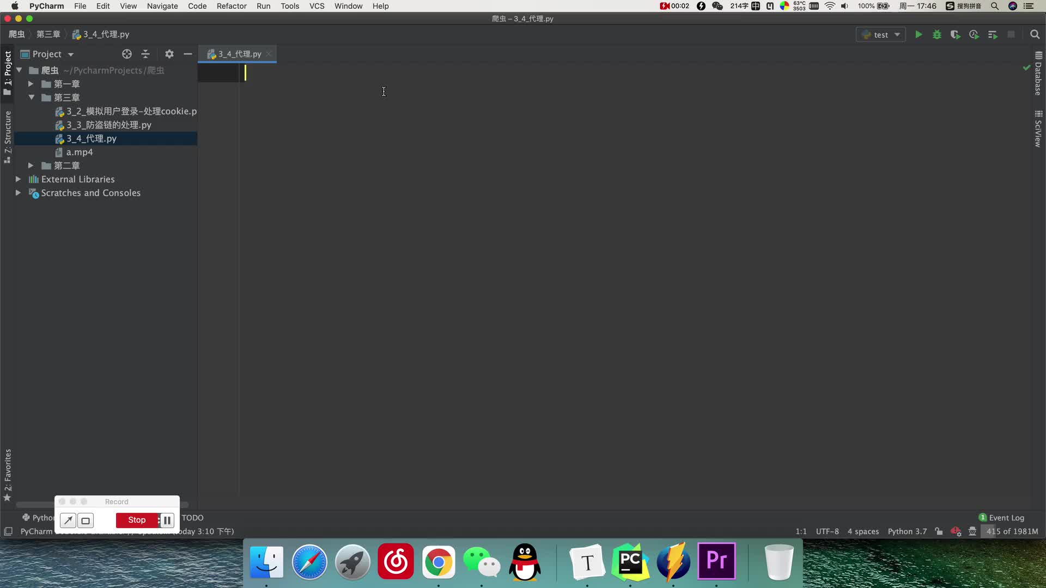Viewport: 1046px width, 588px height.
Task: Expand Scratches and Consoles node
Action: 18,193
